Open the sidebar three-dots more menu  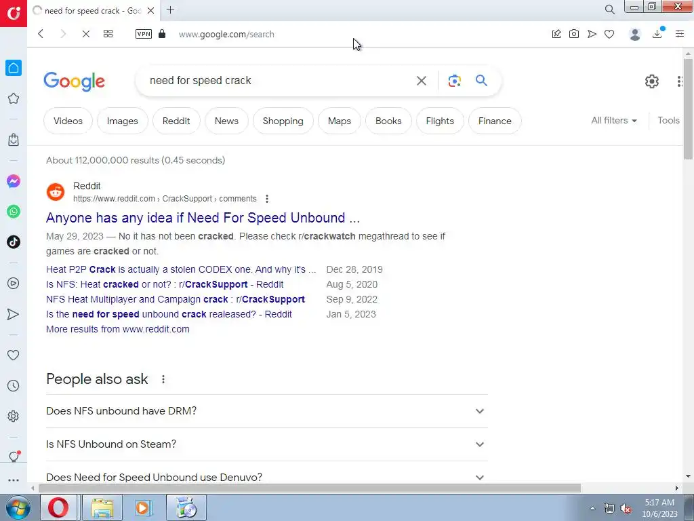point(14,480)
